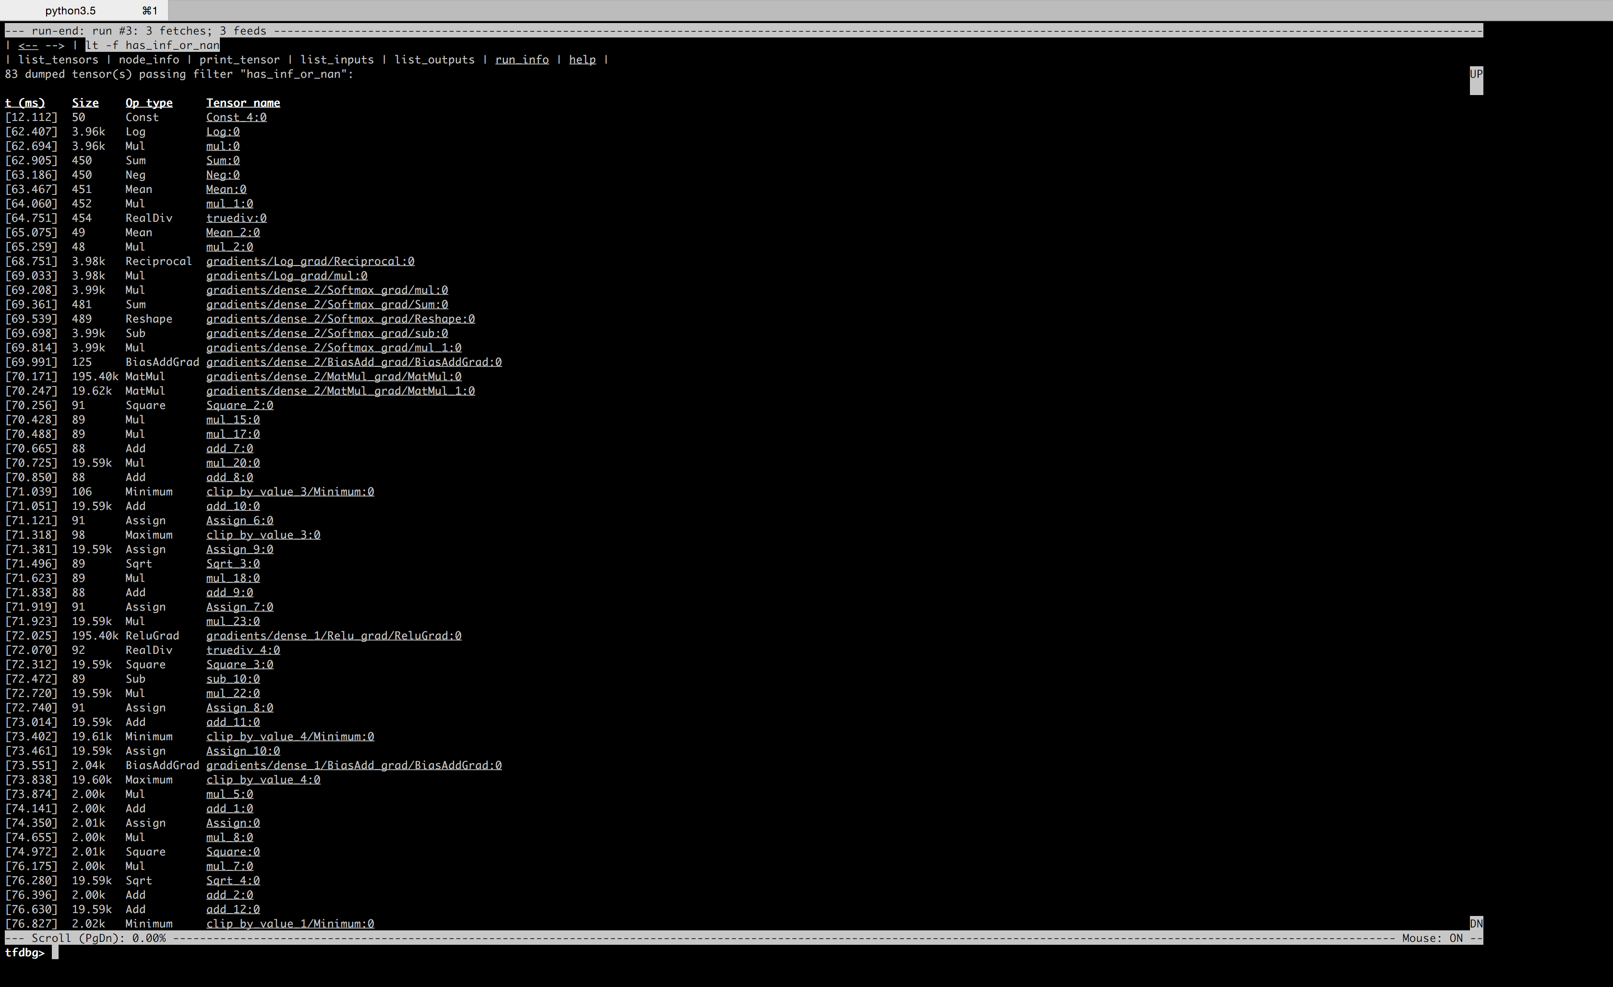Navigate back using the <-- history arrow
This screenshot has height=987, width=1613.
[x=29, y=45]
